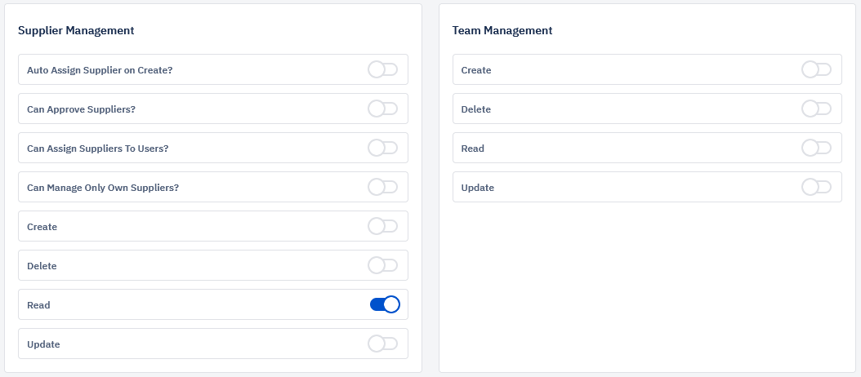Enable the Update switch in Team Management
This screenshot has width=861, height=377.
pos(817,187)
